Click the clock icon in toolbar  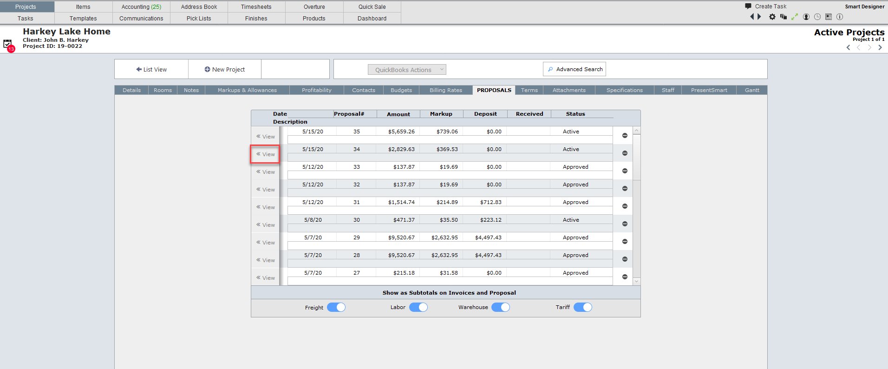pos(817,17)
